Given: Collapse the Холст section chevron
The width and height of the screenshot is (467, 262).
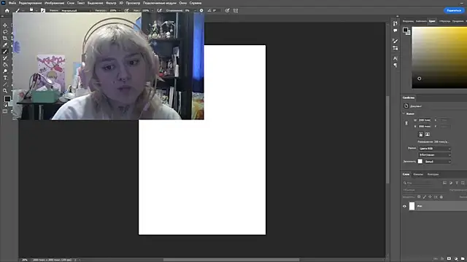Looking at the screenshot, I should (x=404, y=114).
